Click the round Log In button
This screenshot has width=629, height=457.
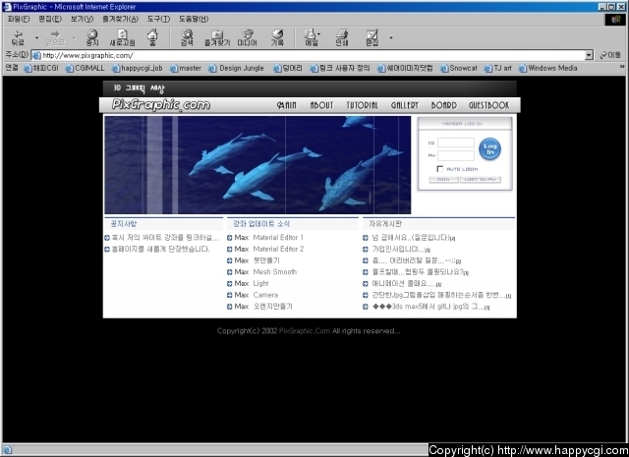pos(489,148)
